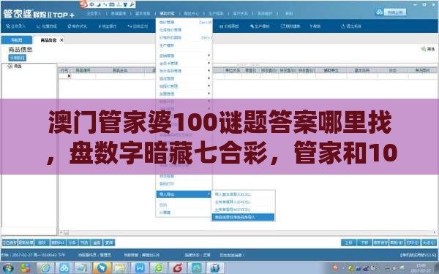Image resolution: width=439 pixels, height=274 pixels.
Task: Click 应收应付 toolbar shortcut
Action: [138, 26]
